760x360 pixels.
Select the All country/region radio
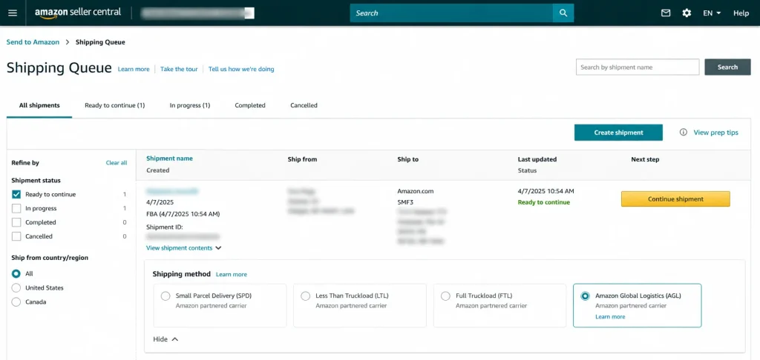pyautogui.click(x=16, y=274)
